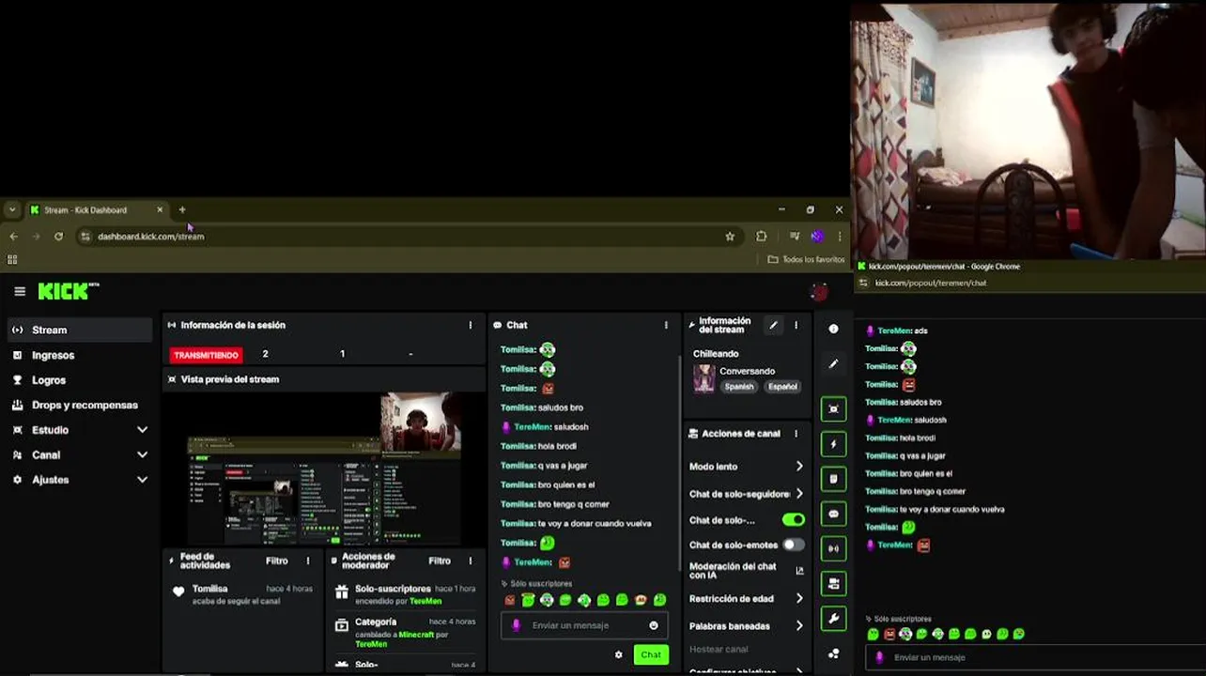This screenshot has height=676, width=1206.
Task: Toggle the stream preview widget icon
Action: coord(833,408)
